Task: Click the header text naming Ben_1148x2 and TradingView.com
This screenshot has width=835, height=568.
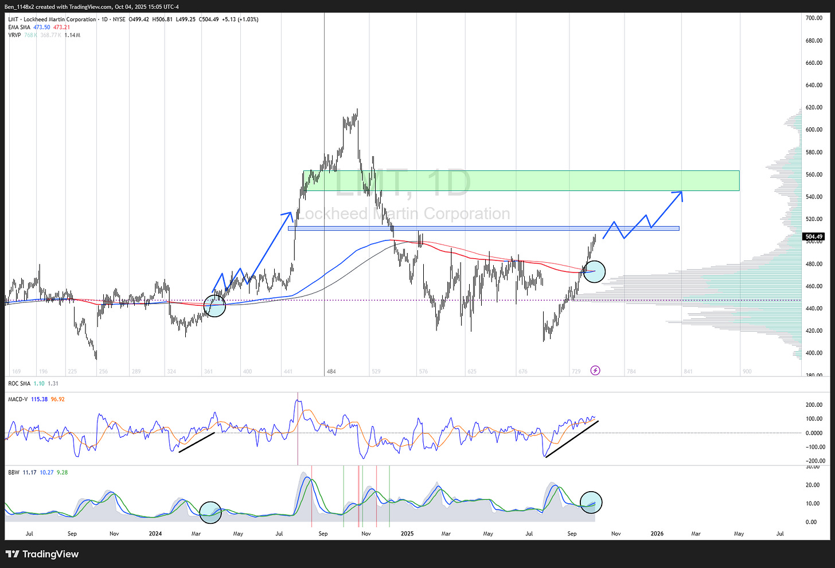Action: coord(91,6)
